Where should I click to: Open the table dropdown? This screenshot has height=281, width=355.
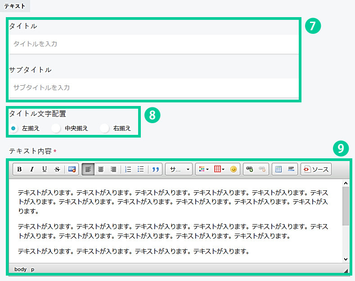pyautogui.click(x=219, y=169)
